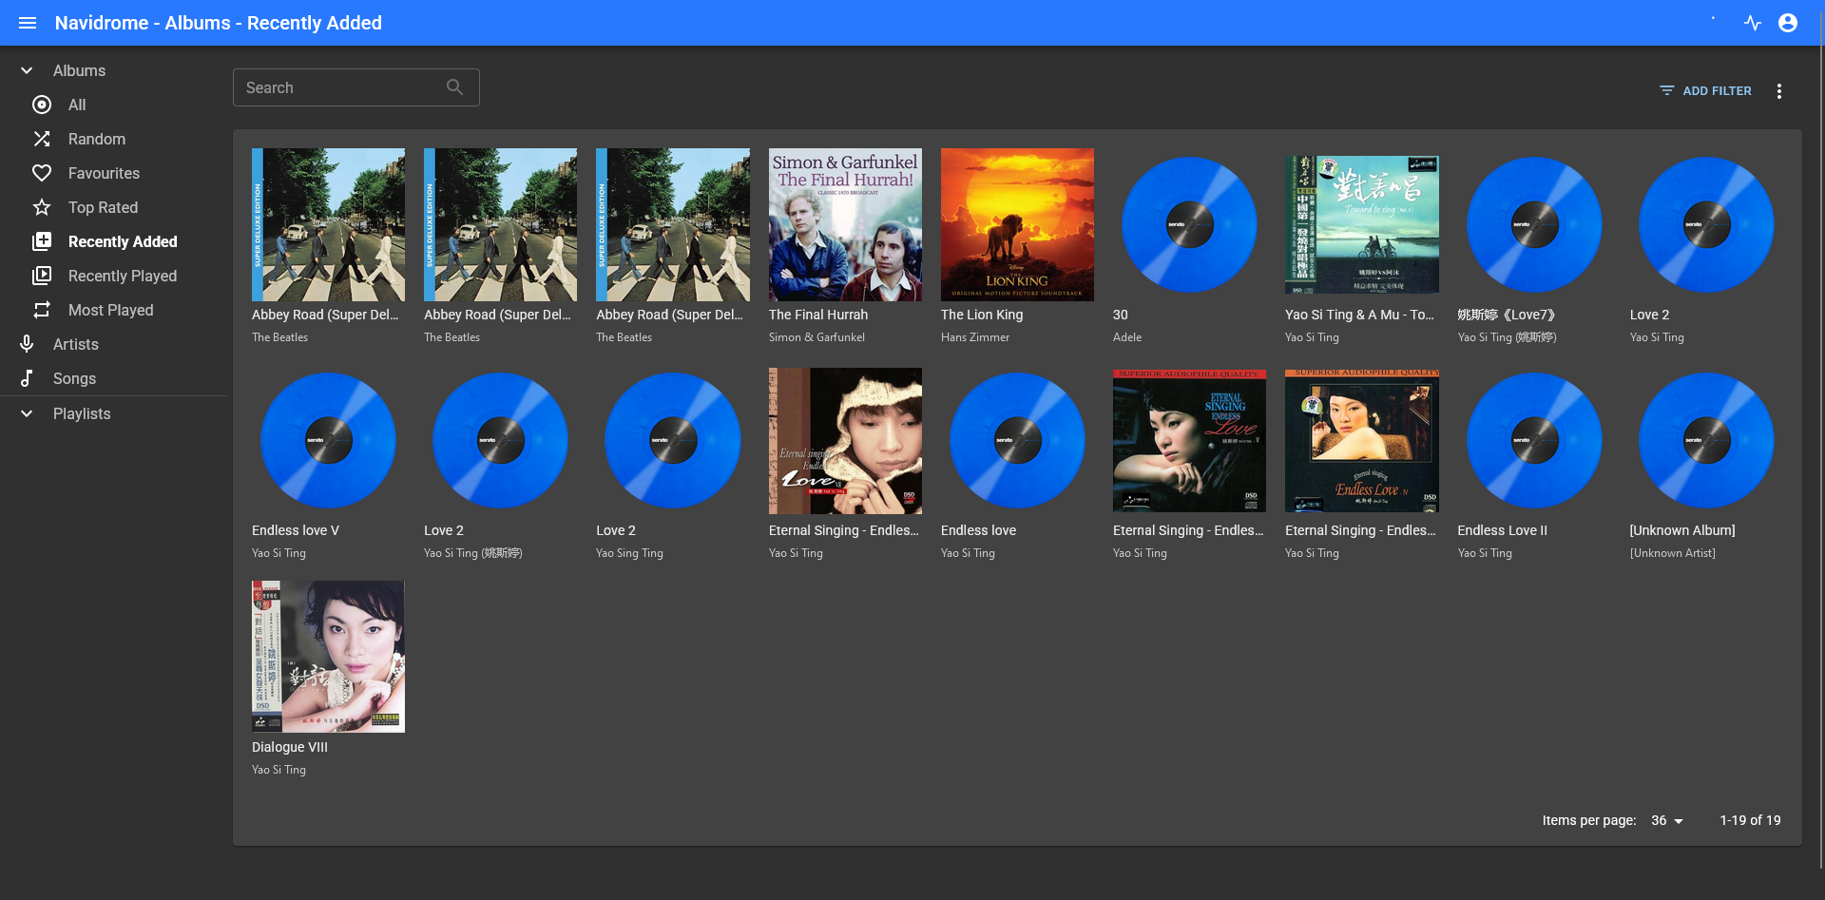Open the user account menu

1788,23
